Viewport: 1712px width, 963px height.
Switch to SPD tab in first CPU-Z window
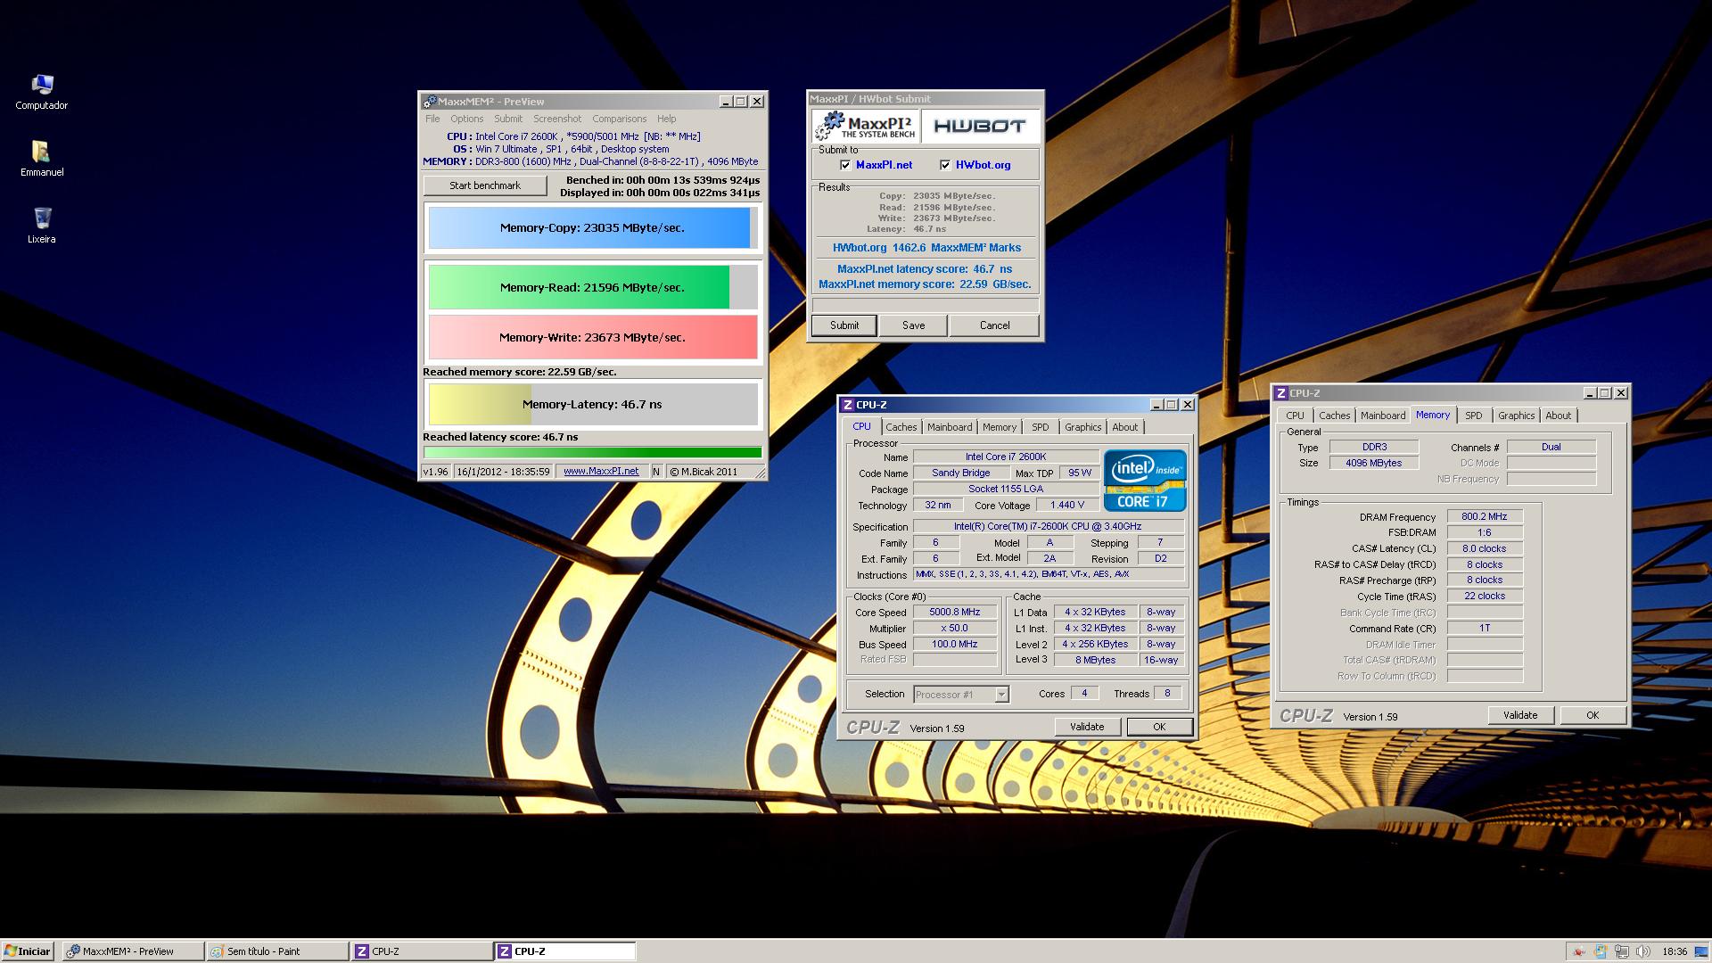pyautogui.click(x=1041, y=427)
